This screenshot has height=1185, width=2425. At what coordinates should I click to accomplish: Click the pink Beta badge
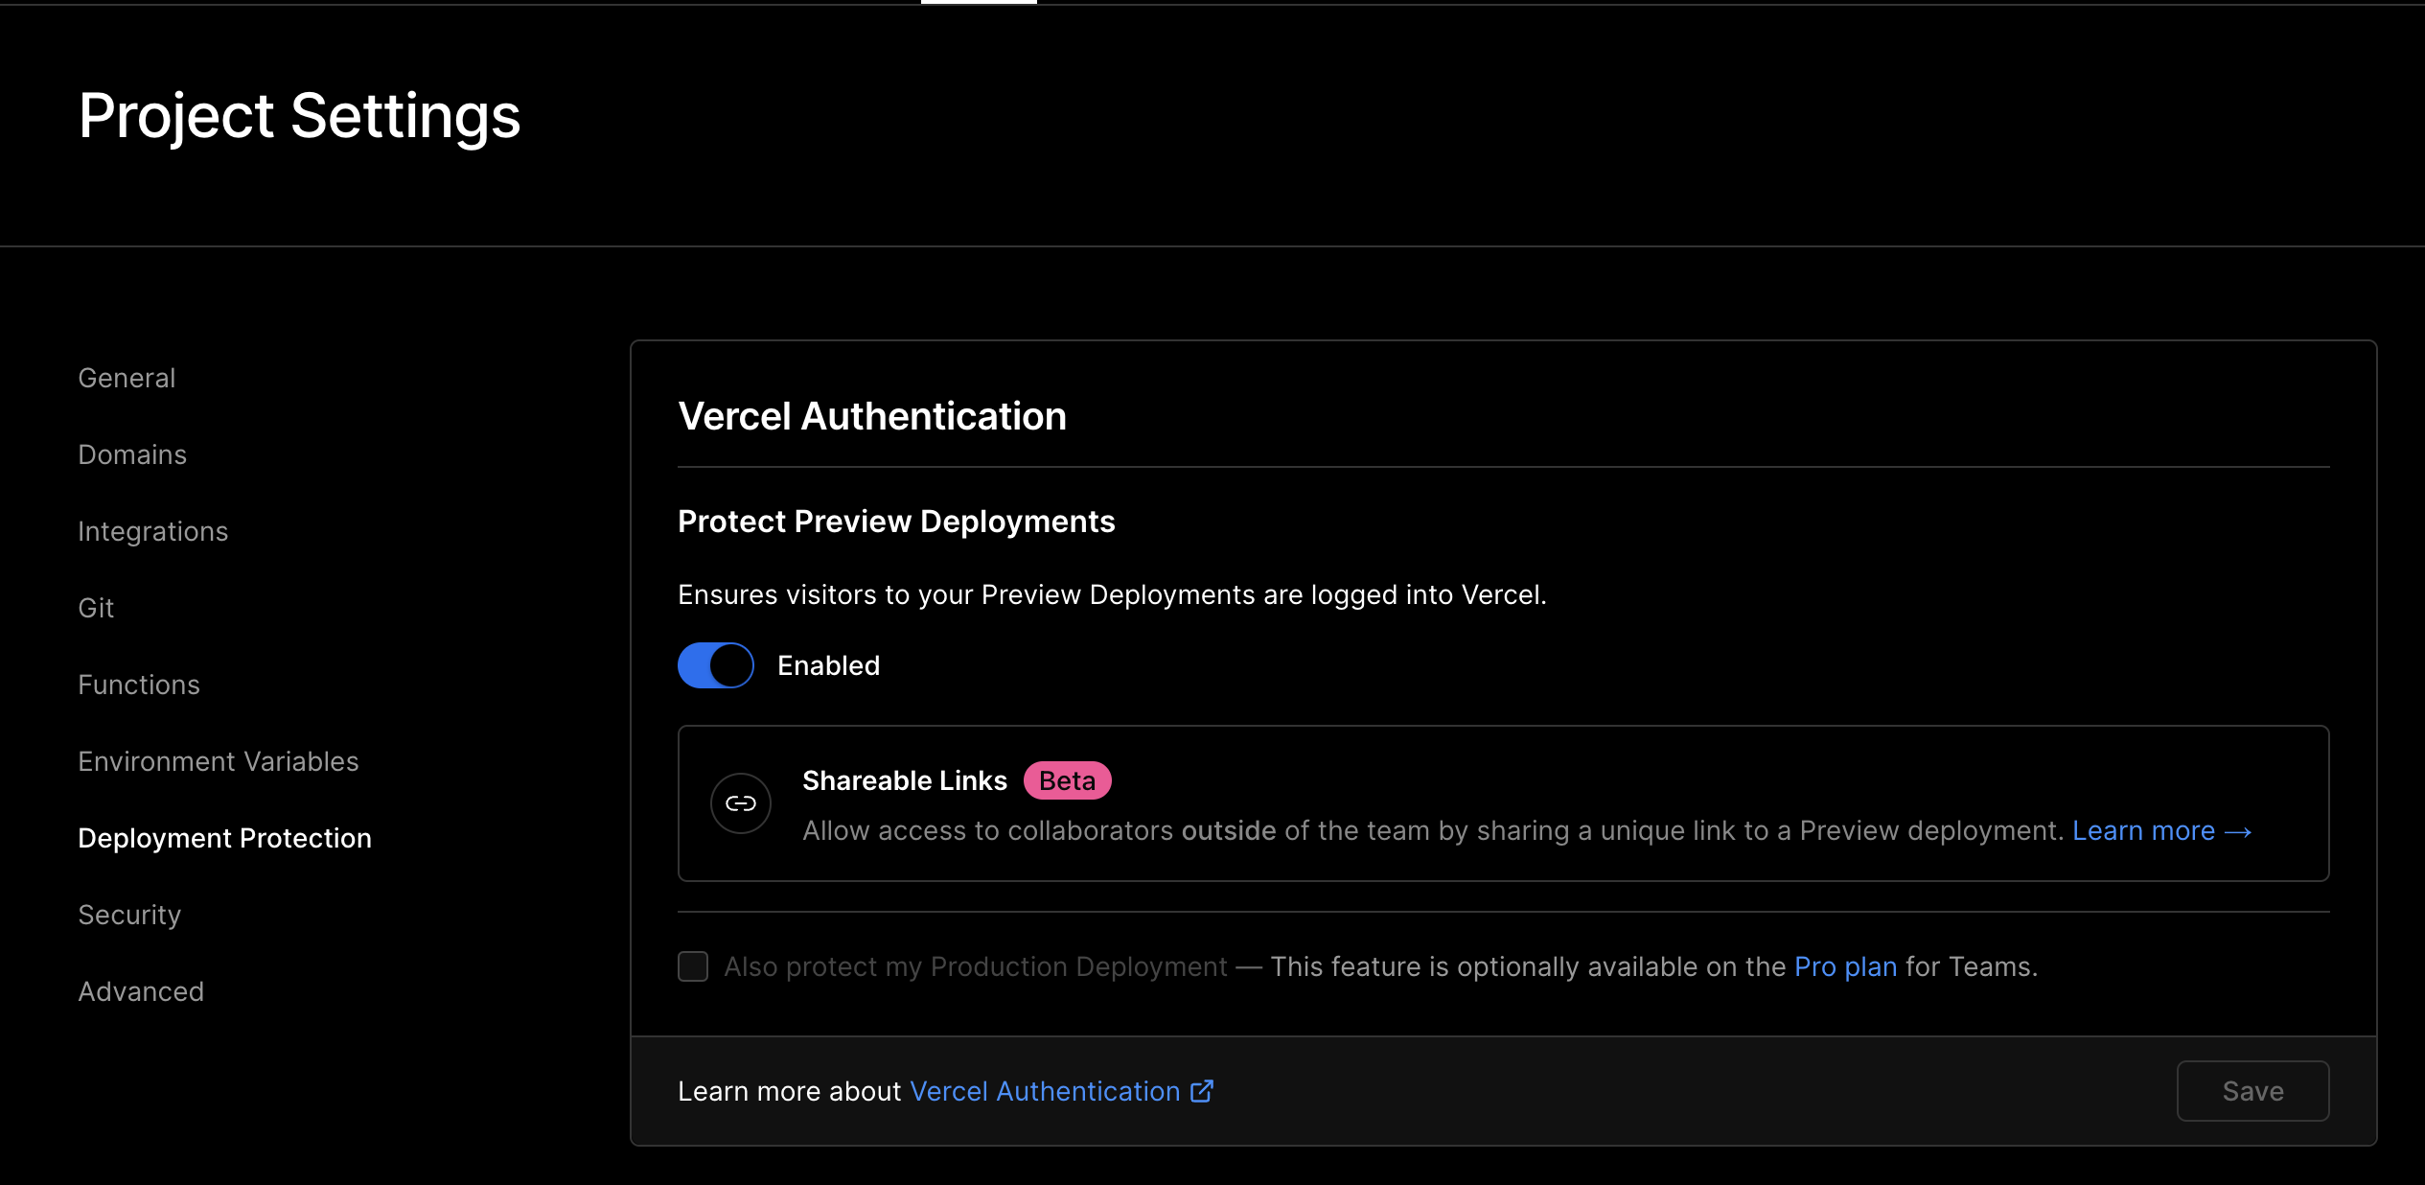pyautogui.click(x=1067, y=780)
